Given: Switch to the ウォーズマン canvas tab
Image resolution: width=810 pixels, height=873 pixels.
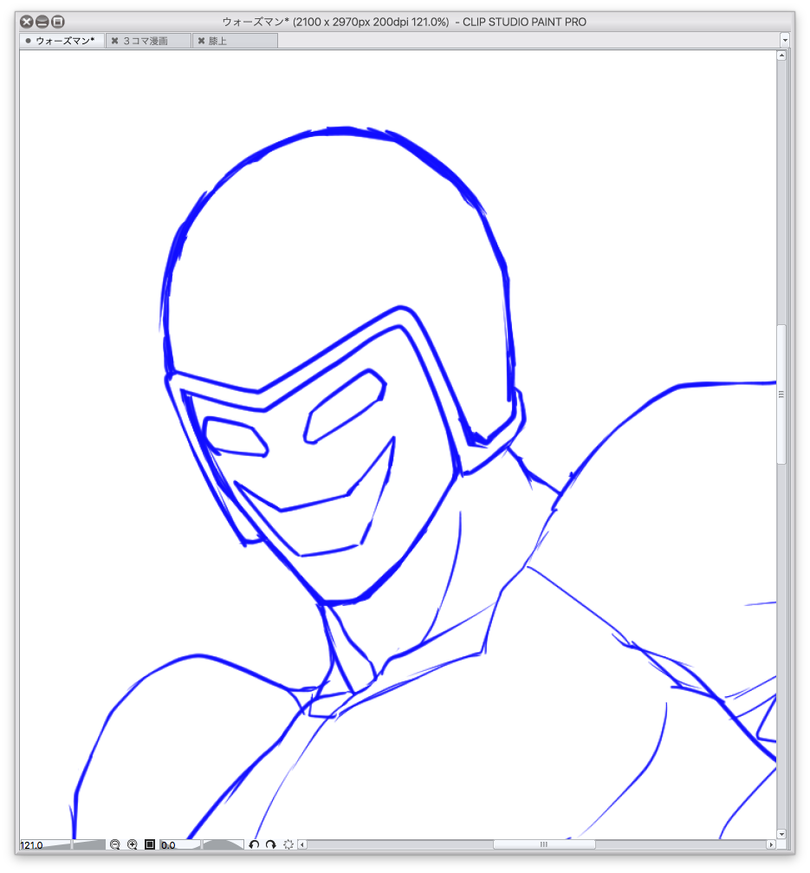Looking at the screenshot, I should [x=62, y=41].
